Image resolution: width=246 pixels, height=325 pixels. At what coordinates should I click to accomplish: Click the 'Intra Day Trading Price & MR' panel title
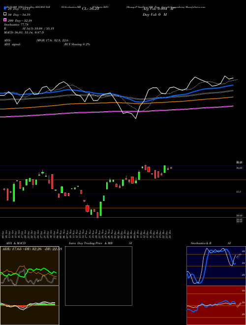point(91,243)
